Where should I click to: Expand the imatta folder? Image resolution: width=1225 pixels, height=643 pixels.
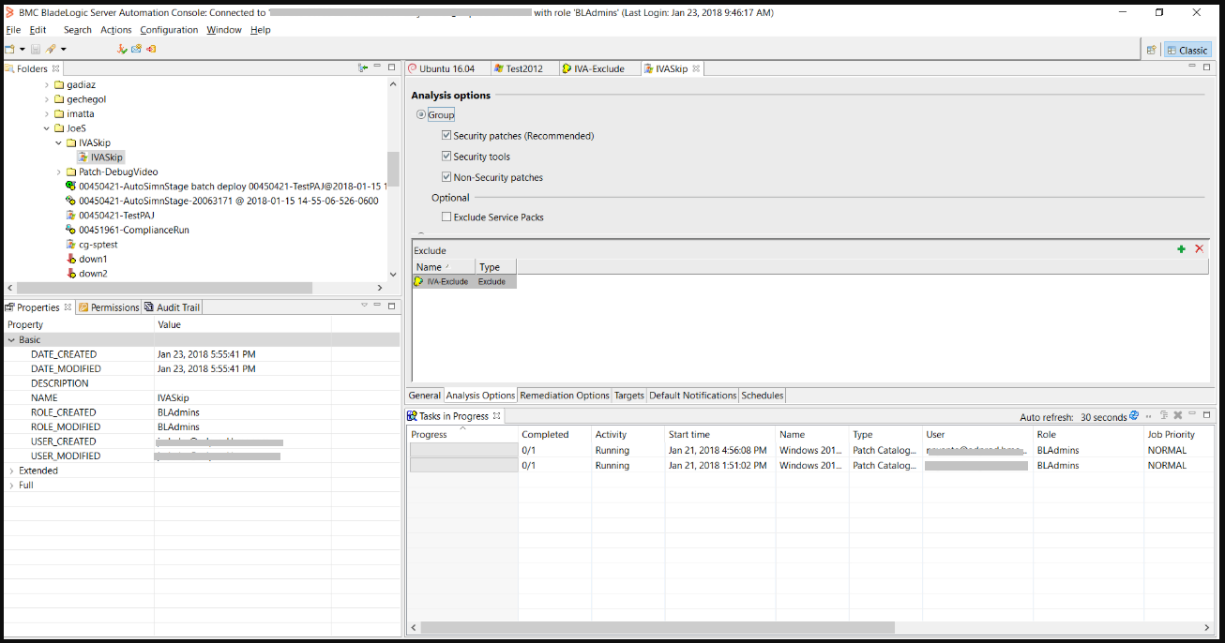(47, 114)
